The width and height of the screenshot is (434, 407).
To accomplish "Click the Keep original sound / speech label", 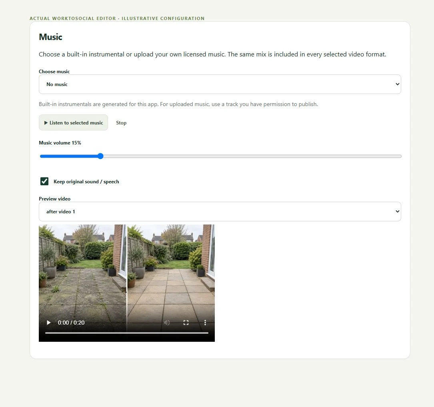I will click(x=86, y=182).
